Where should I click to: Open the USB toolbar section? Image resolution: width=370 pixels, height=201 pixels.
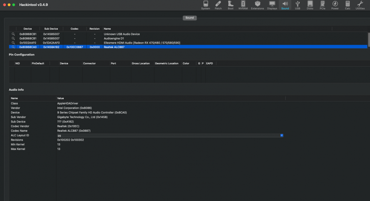tap(297, 5)
